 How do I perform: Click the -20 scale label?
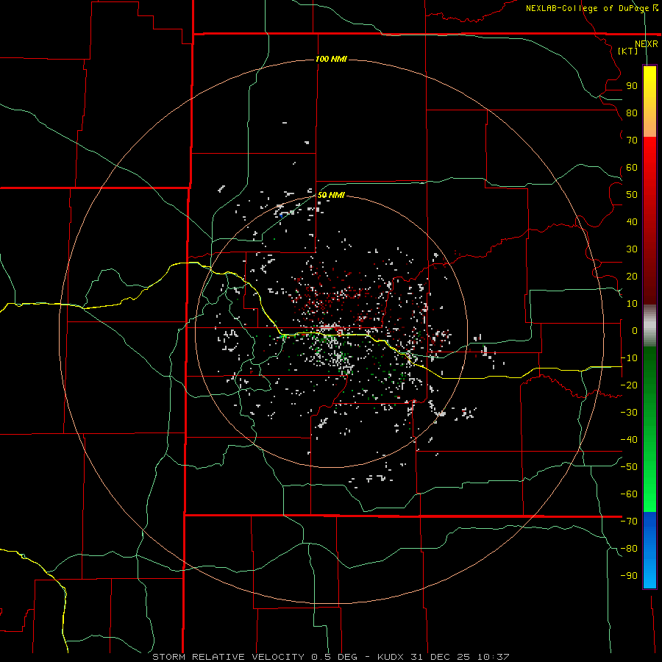click(629, 385)
